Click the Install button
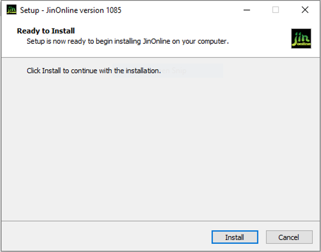Image resolution: width=321 pixels, height=252 pixels. tap(234, 237)
